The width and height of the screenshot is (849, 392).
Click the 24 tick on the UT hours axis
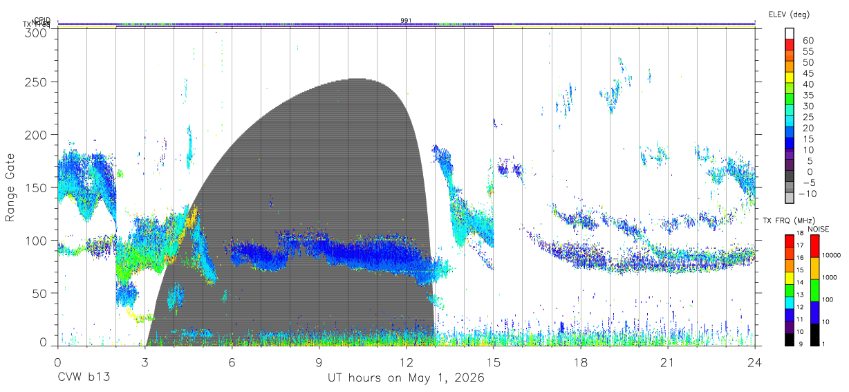755,362
